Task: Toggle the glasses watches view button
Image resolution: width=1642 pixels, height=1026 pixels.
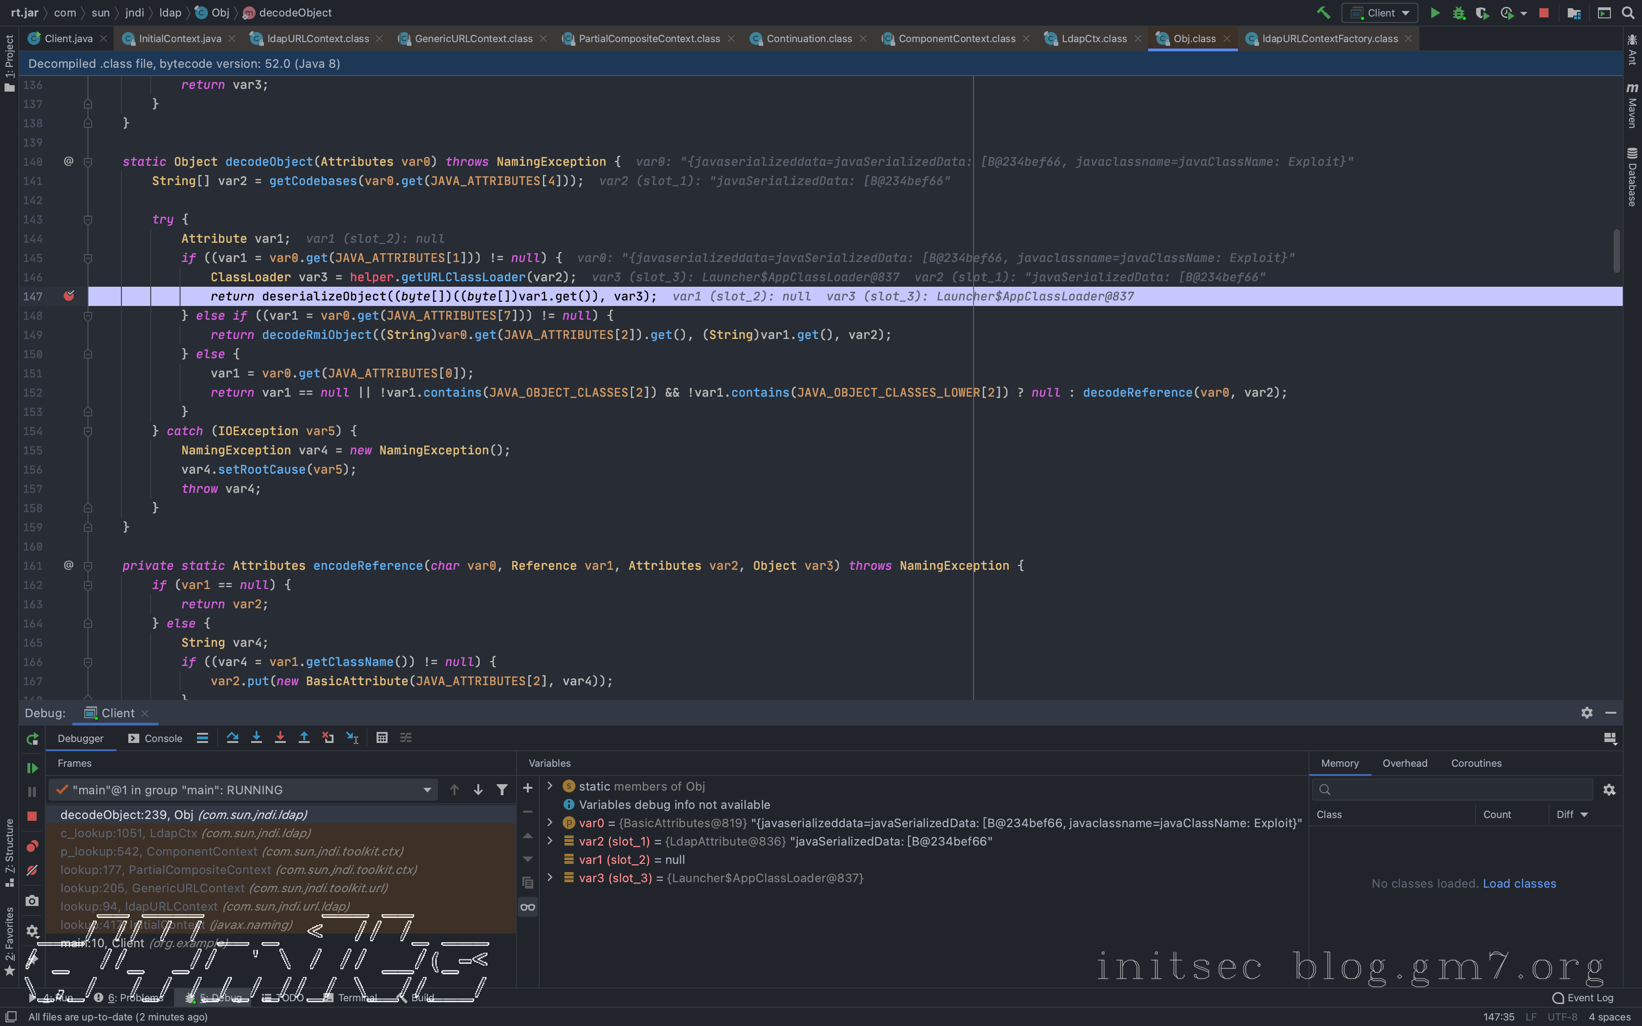Action: tap(527, 907)
